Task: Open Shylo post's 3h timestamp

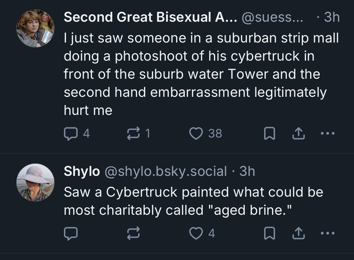Action: point(247,171)
